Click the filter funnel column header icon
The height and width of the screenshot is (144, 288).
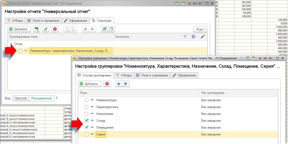(x=185, y=37)
